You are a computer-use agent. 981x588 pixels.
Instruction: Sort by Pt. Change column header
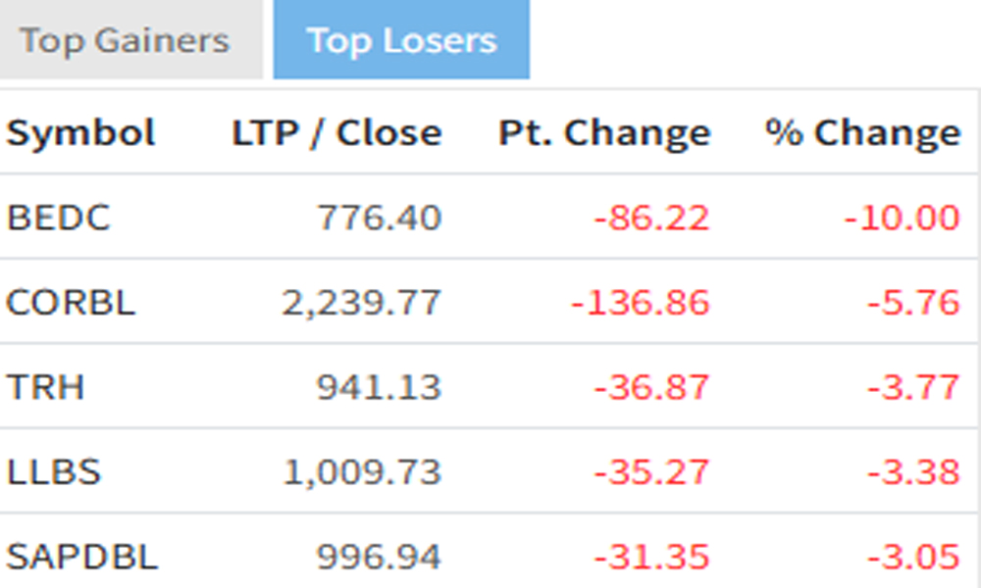coord(604,132)
